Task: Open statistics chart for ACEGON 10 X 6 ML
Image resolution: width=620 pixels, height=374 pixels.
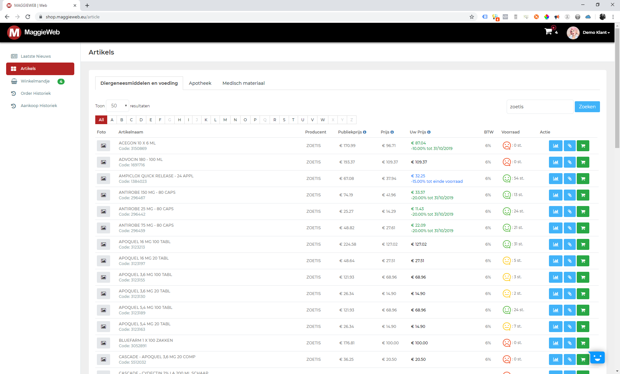Action: tap(556, 146)
